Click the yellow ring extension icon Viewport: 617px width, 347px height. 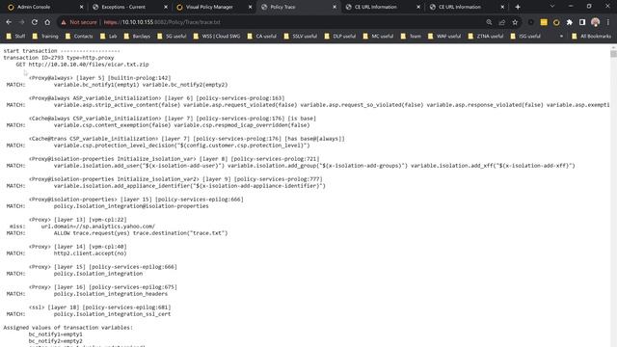pos(556,22)
